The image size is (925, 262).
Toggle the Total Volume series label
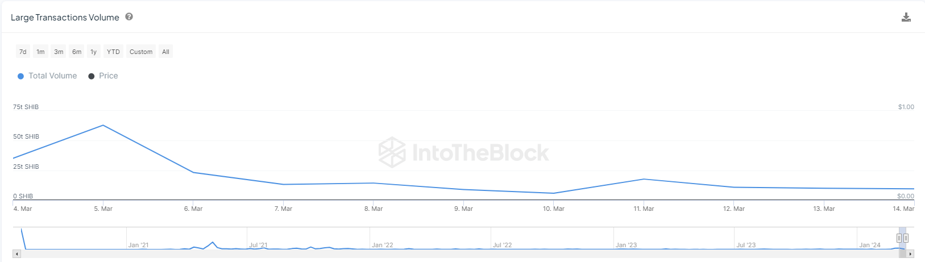tap(53, 76)
